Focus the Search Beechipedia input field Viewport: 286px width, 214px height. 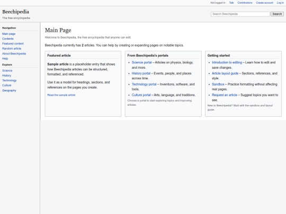pos(240,14)
